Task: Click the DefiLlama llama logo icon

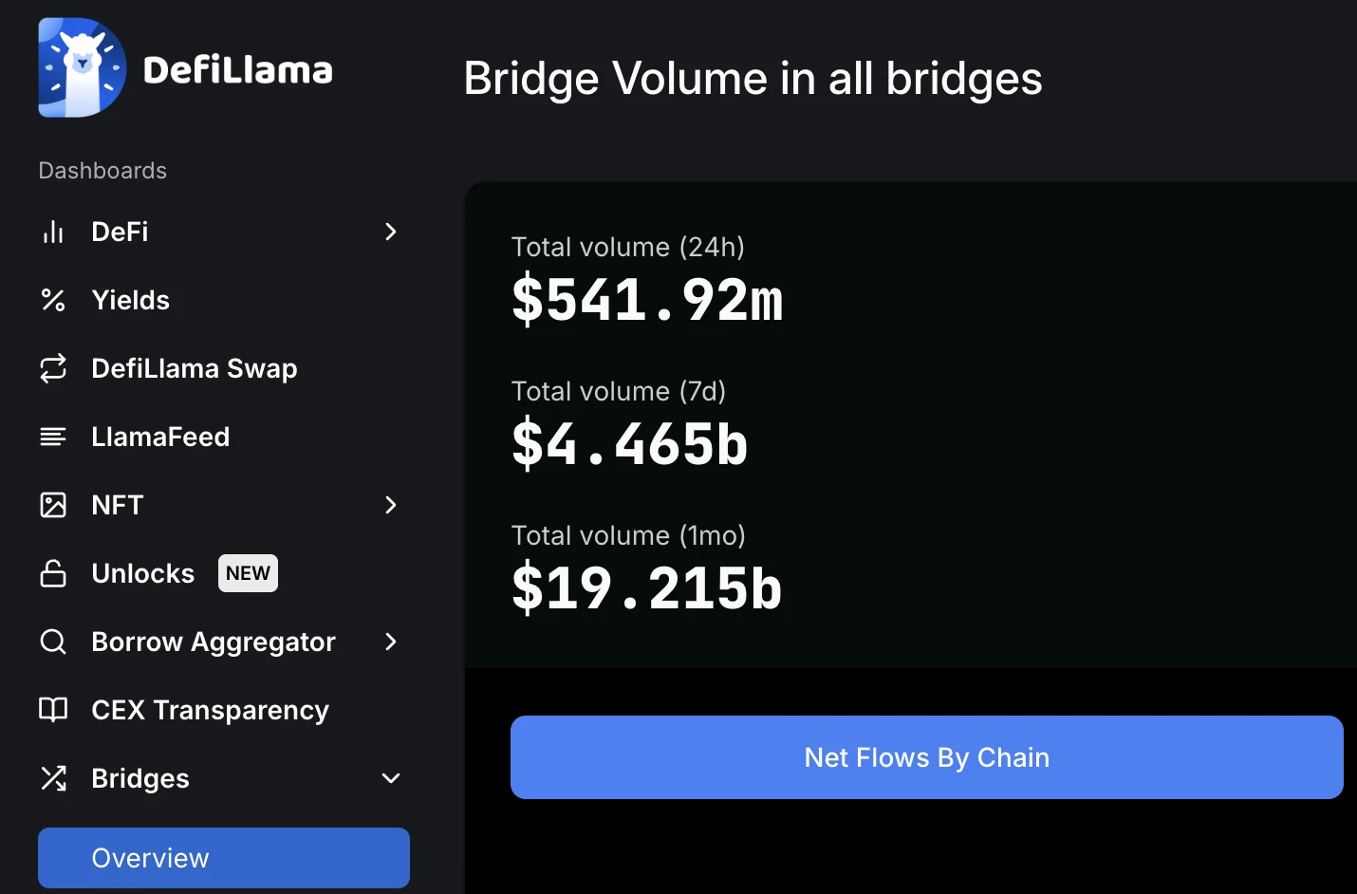Action: (82, 67)
